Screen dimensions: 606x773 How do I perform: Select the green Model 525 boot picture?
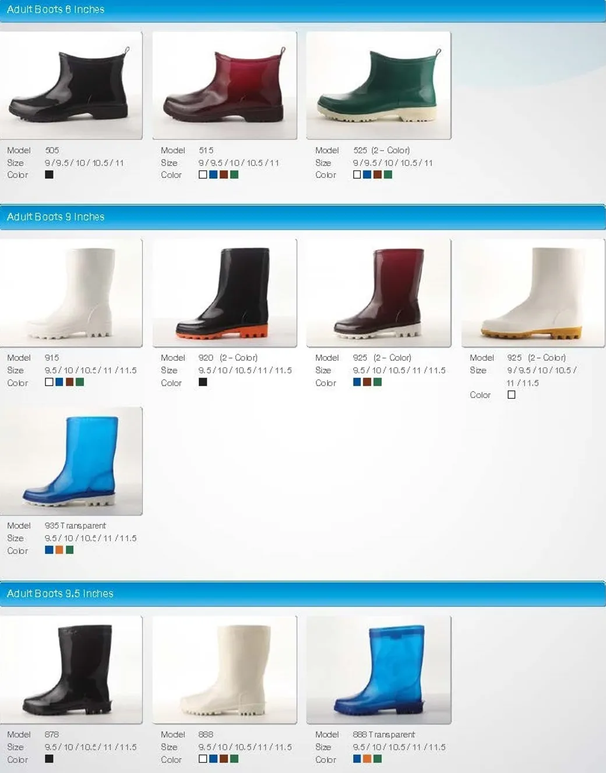[379, 85]
